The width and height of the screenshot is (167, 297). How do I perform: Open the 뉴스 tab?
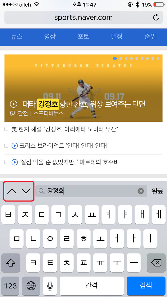(x=17, y=36)
